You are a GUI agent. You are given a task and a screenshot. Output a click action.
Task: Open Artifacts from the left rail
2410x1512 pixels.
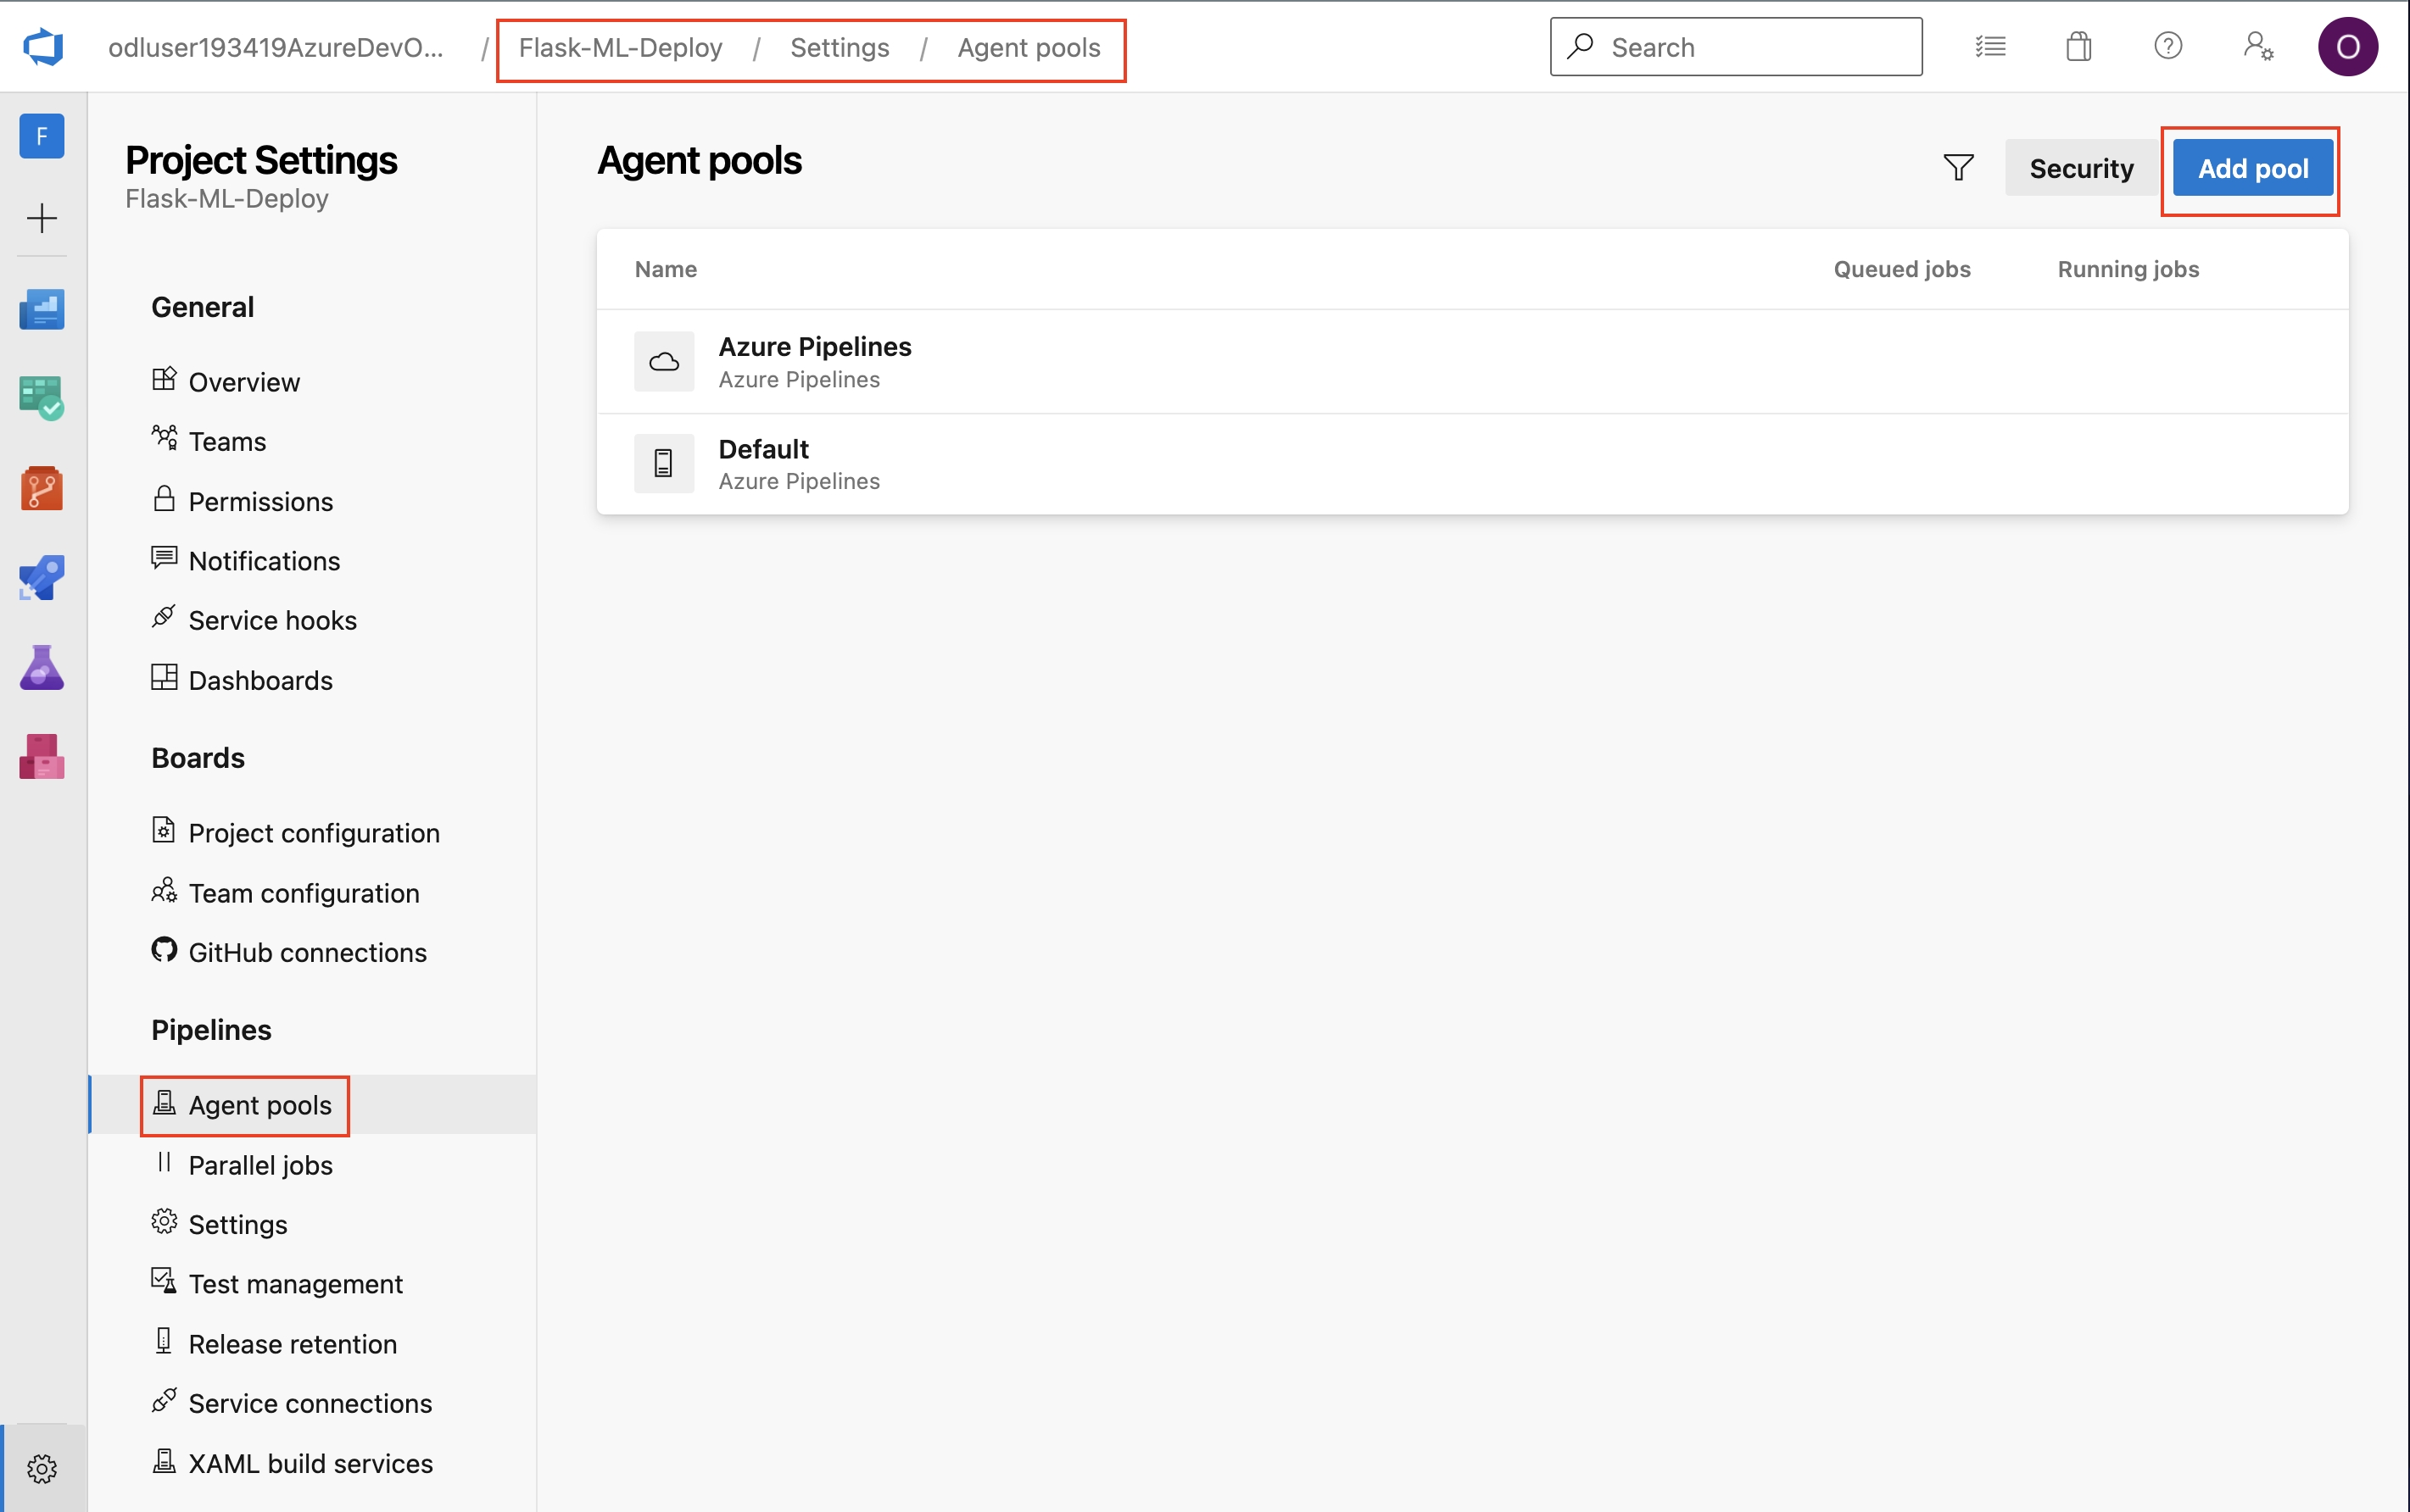(x=42, y=756)
